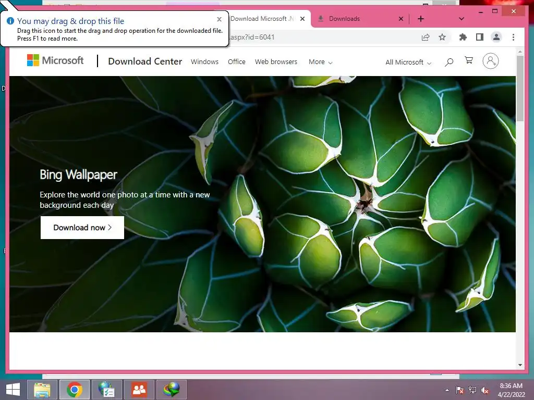Open a new browser tab
Screen dimensions: 534x400
[421, 19]
